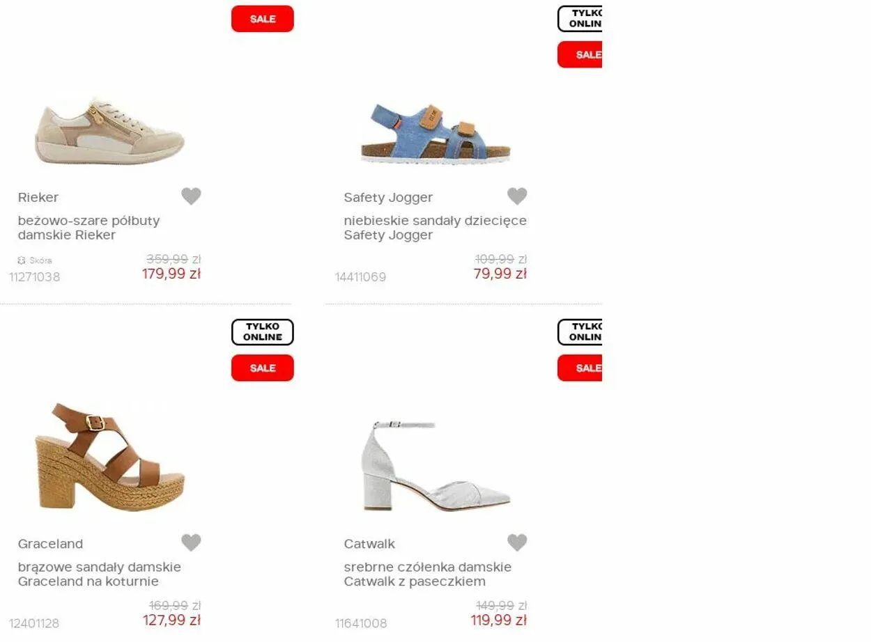This screenshot has height=642, width=871.
Task: Open blue kids sandal product photo
Action: (435, 134)
